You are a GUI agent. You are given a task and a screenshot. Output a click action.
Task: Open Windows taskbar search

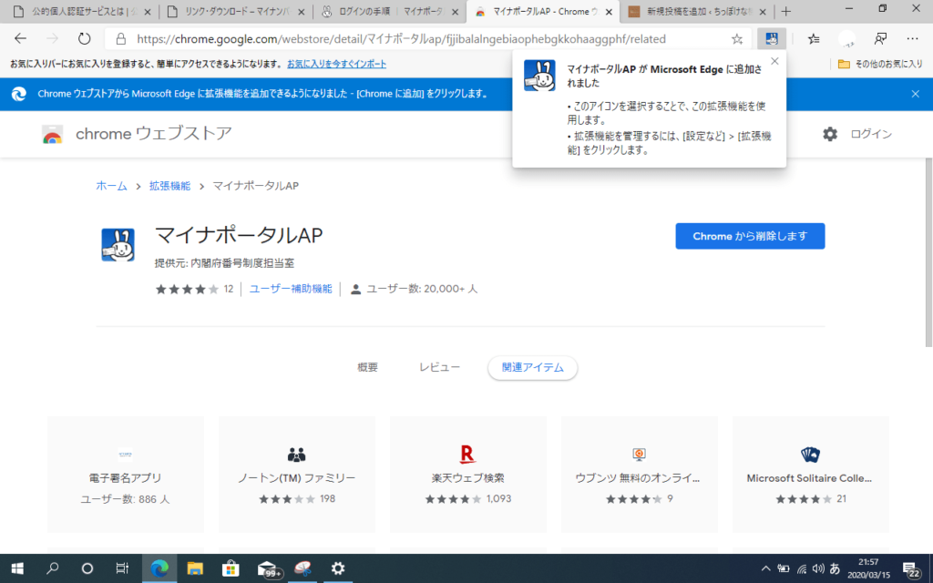click(52, 568)
